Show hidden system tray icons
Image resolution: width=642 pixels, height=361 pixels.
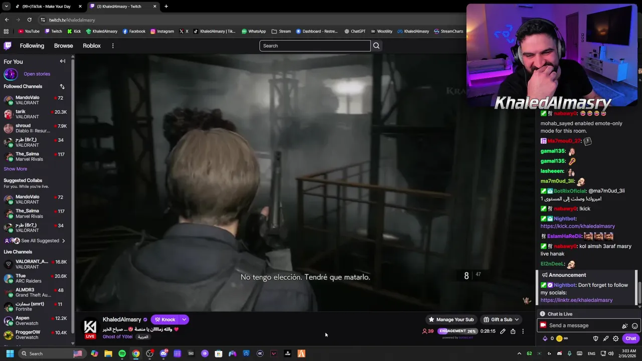(519, 353)
